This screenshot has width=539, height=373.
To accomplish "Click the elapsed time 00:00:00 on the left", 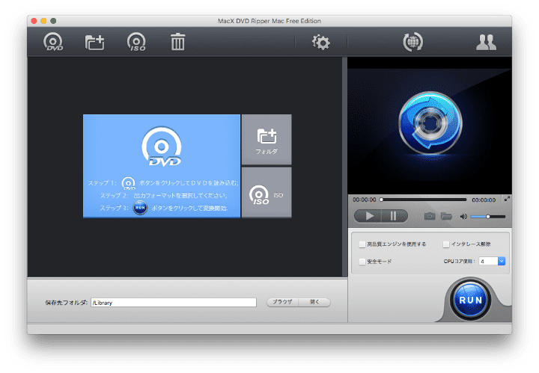I will pyautogui.click(x=365, y=200).
